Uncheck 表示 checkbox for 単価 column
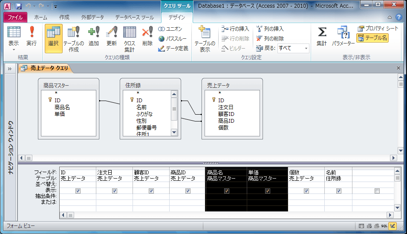 click(268, 191)
